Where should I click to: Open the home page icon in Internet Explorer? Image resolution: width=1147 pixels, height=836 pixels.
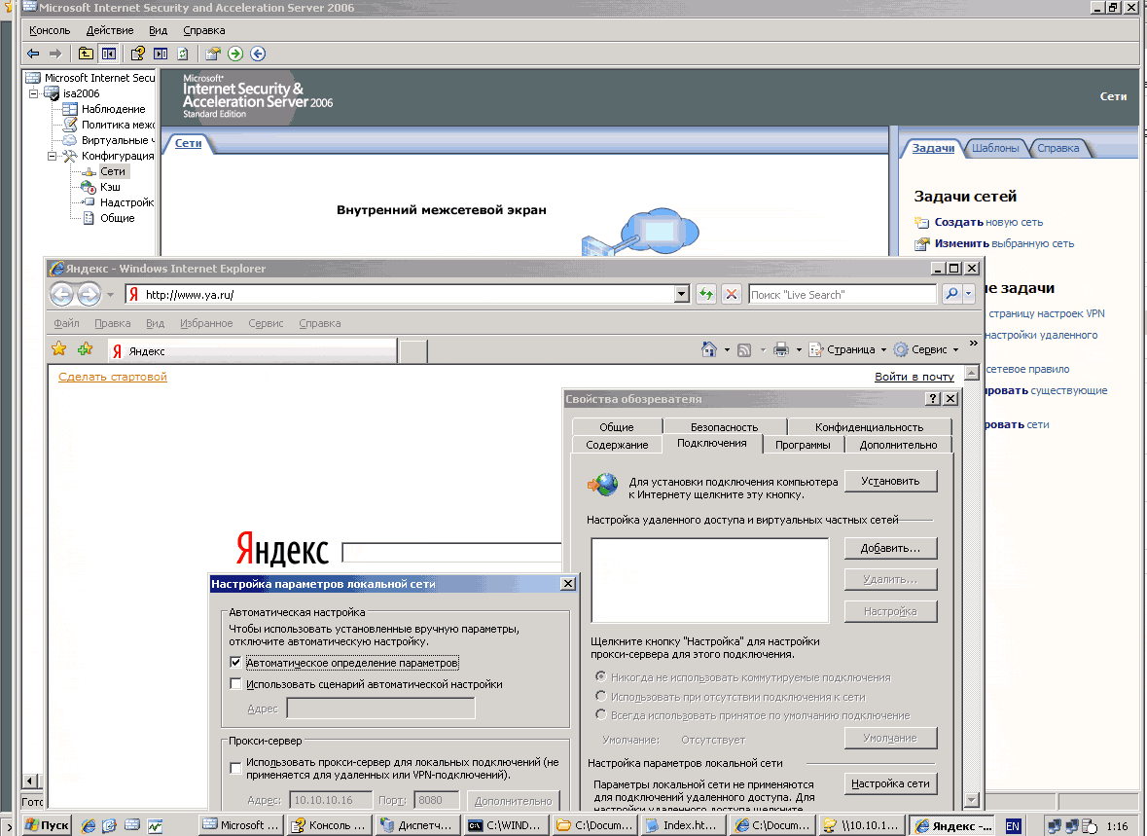coord(709,349)
